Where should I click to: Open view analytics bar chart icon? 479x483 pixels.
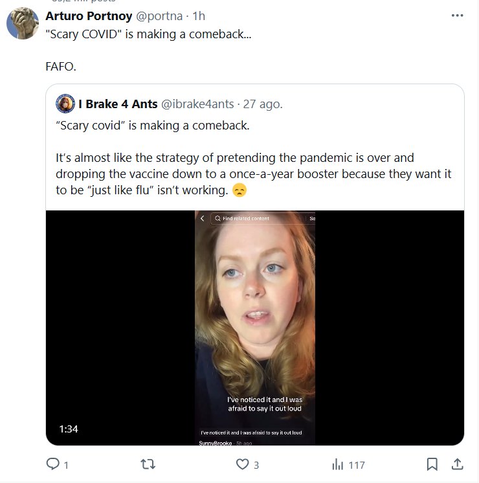pos(337,464)
